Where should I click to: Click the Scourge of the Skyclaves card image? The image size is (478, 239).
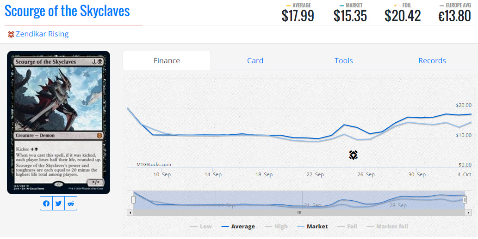point(58,122)
